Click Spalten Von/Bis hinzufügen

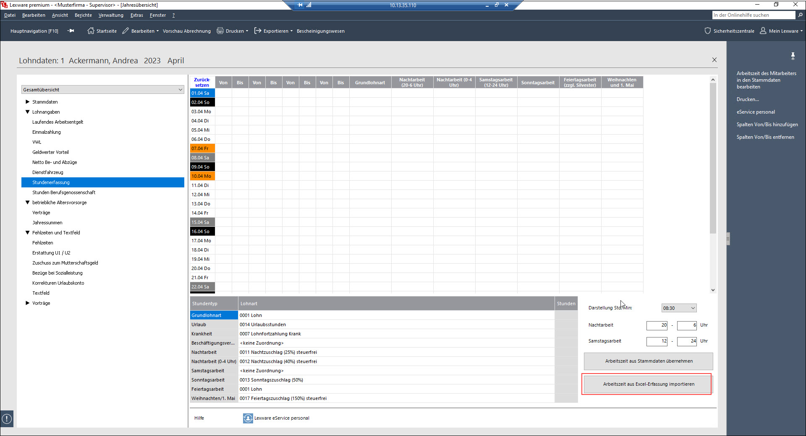(x=767, y=125)
